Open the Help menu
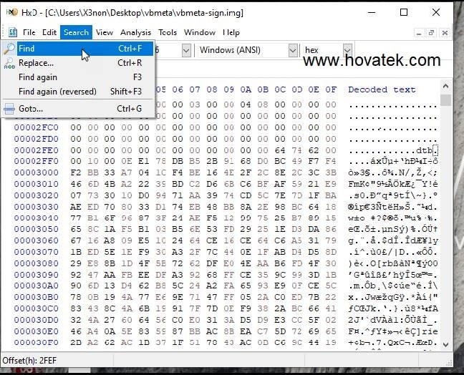 pyautogui.click(x=231, y=32)
